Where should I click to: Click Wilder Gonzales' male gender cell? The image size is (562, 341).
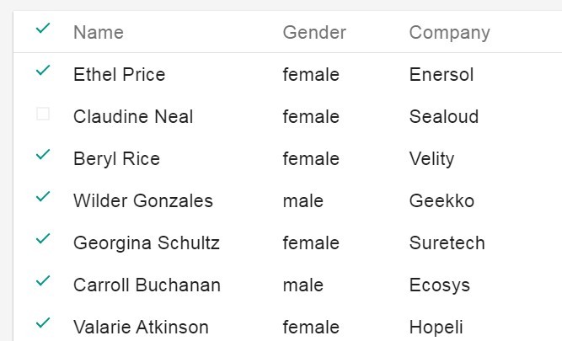tap(303, 201)
